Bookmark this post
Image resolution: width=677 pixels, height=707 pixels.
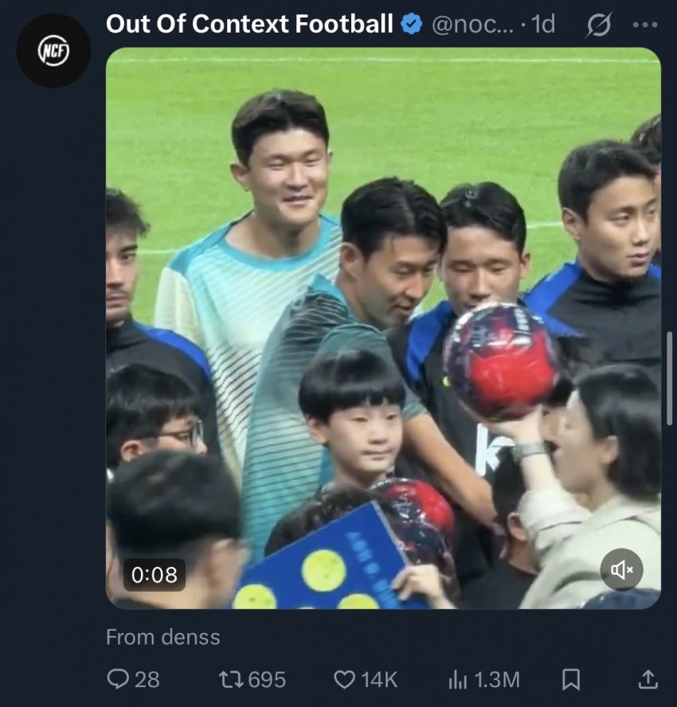pyautogui.click(x=570, y=679)
